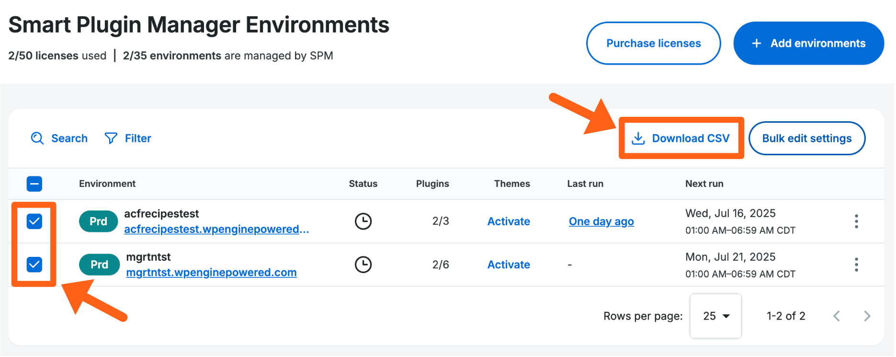The width and height of the screenshot is (896, 357).
Task: Go to the previous page arrow
Action: 837,316
